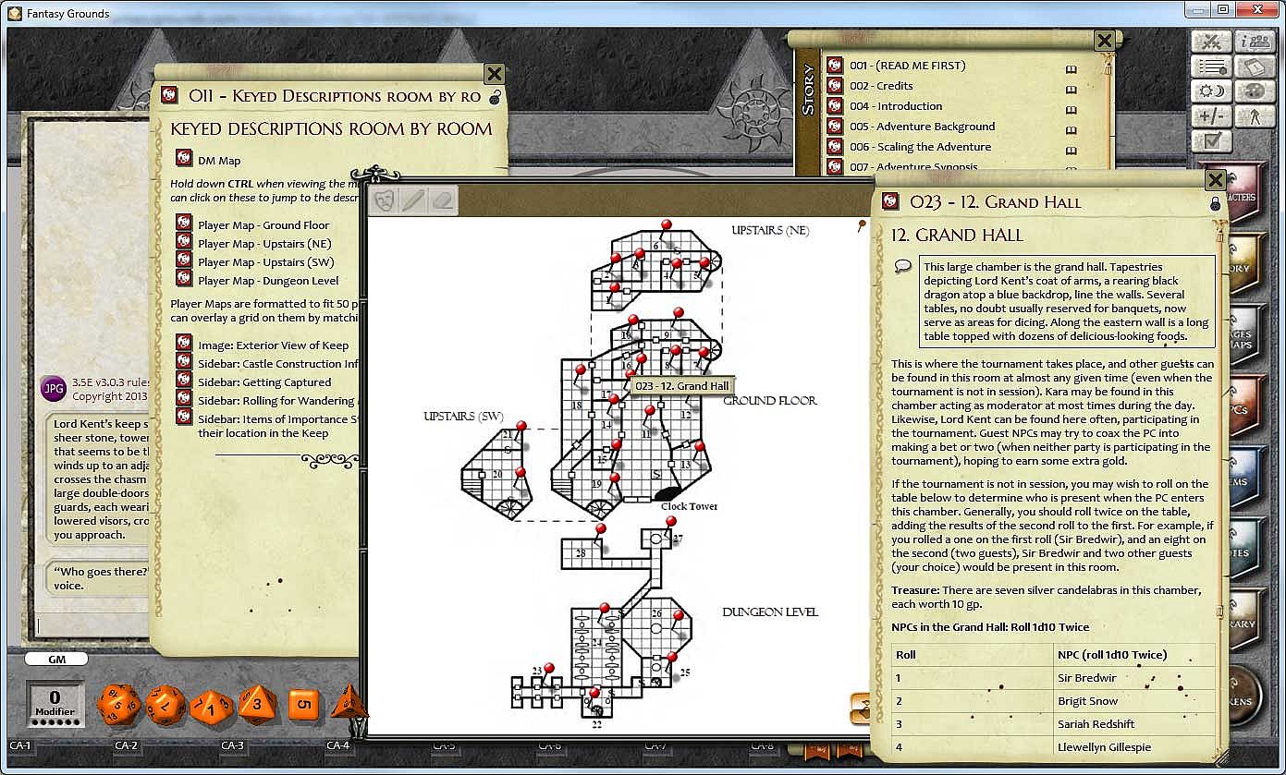Toggle the day/night lighting button
This screenshot has width=1286, height=775.
click(x=1211, y=91)
